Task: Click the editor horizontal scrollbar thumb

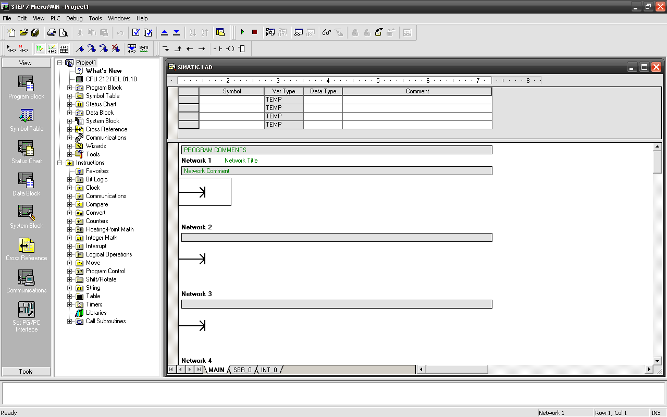Action: point(456,370)
